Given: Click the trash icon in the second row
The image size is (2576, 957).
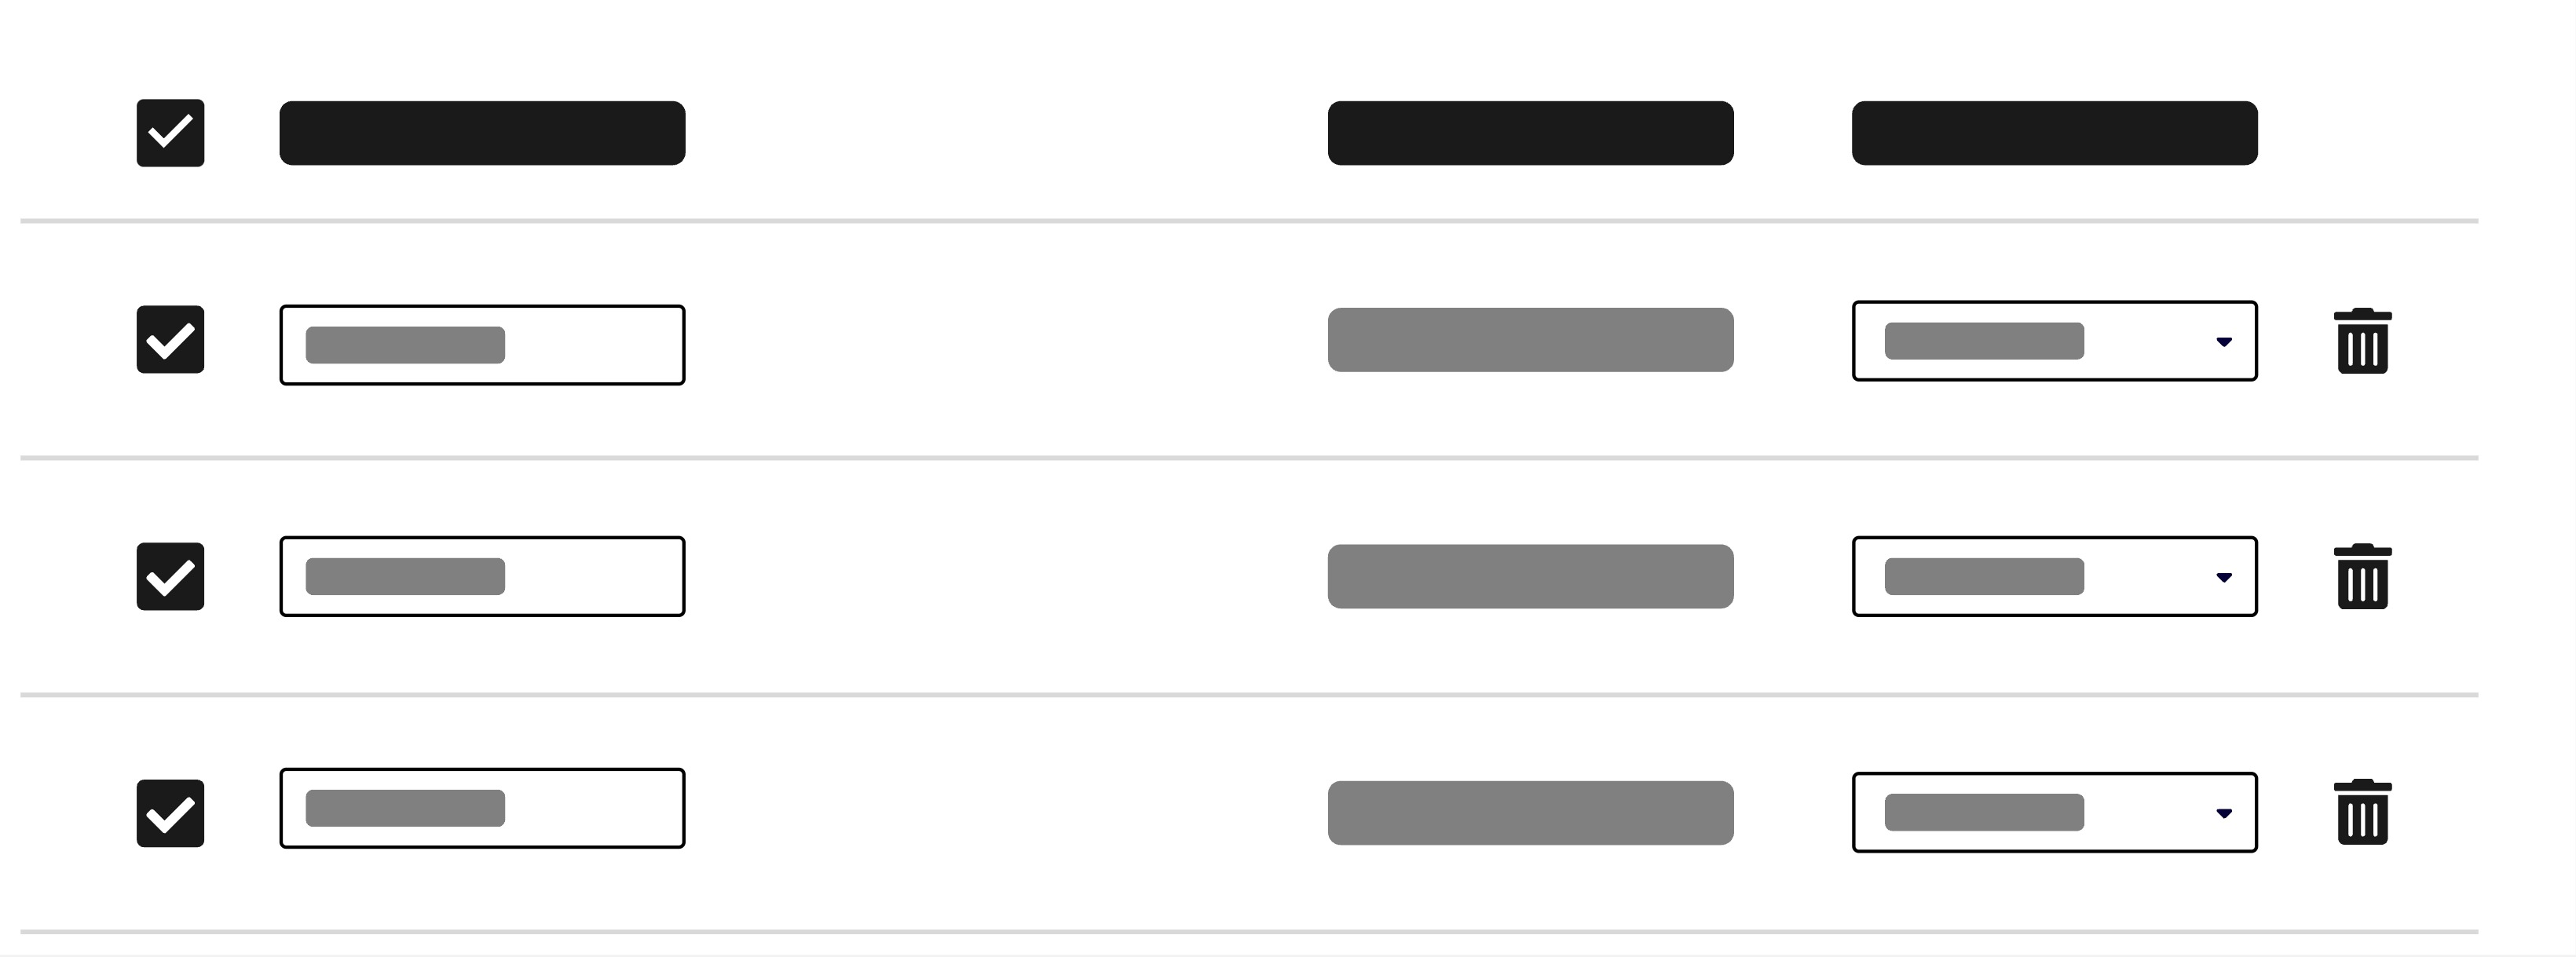Looking at the screenshot, I should pos(2362,576).
